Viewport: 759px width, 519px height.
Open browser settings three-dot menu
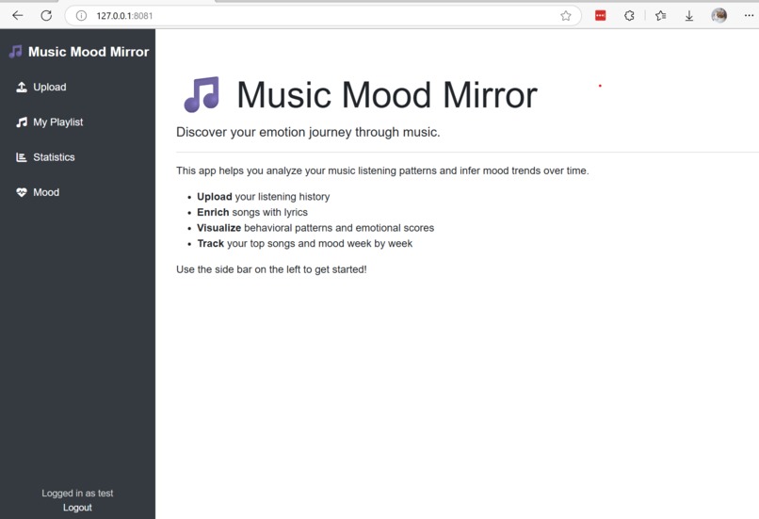(749, 16)
